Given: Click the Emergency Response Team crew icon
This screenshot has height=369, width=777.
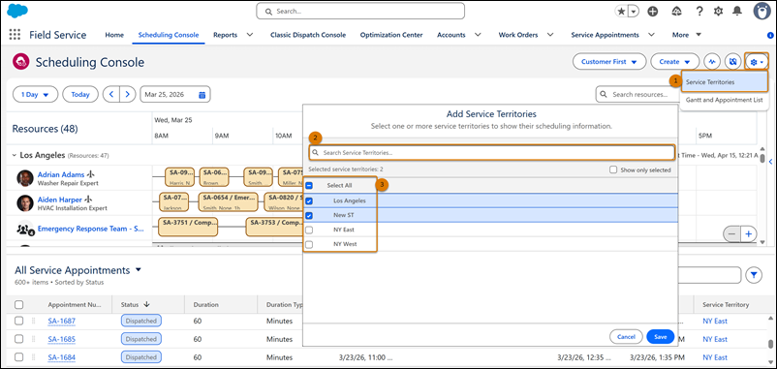Looking at the screenshot, I should [x=25, y=230].
